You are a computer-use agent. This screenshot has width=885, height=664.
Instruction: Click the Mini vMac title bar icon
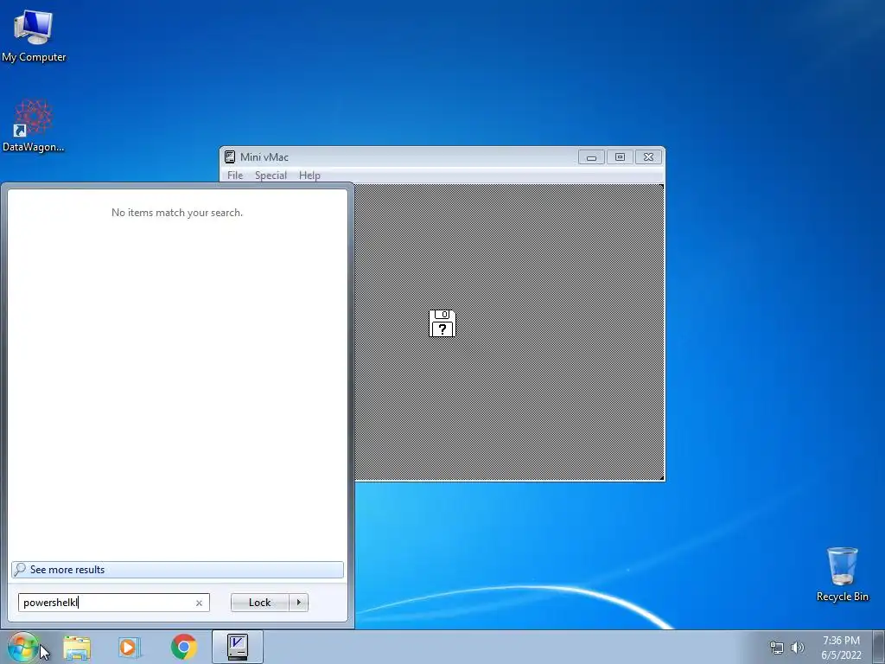pyautogui.click(x=230, y=157)
